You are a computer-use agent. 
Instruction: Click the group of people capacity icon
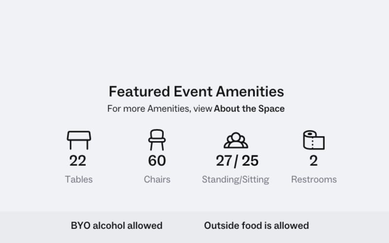pyautogui.click(x=236, y=140)
